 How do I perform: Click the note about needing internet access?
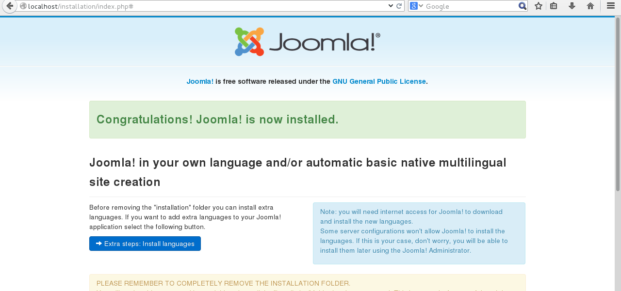click(419, 233)
